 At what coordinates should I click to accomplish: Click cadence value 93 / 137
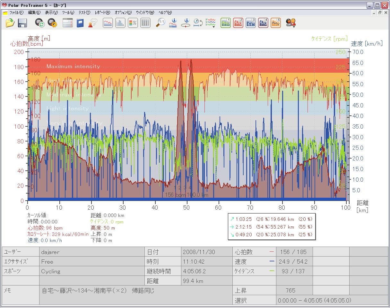click(294, 271)
